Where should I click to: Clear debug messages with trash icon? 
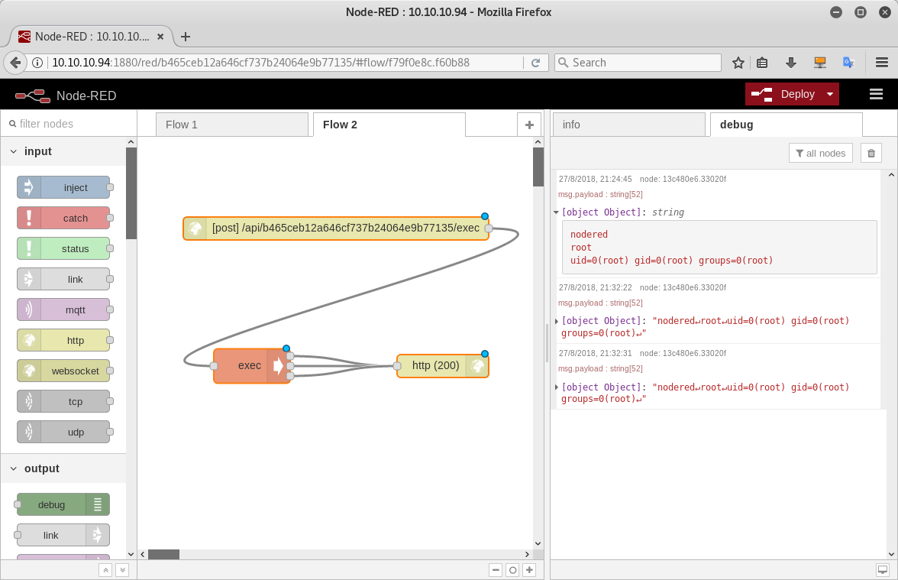pos(871,153)
